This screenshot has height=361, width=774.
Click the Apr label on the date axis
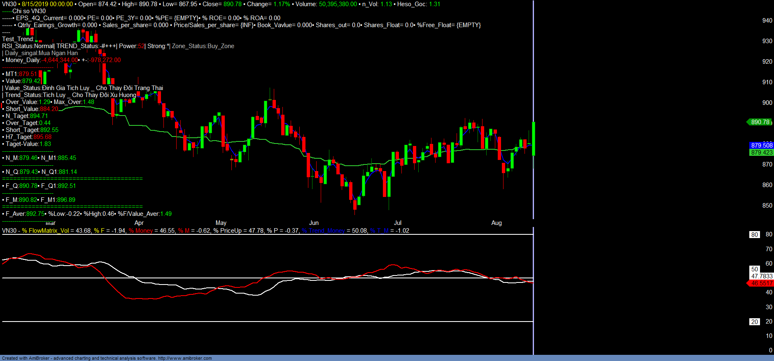click(139, 223)
